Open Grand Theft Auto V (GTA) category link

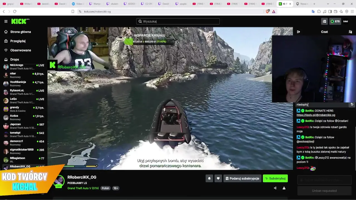coord(83,188)
